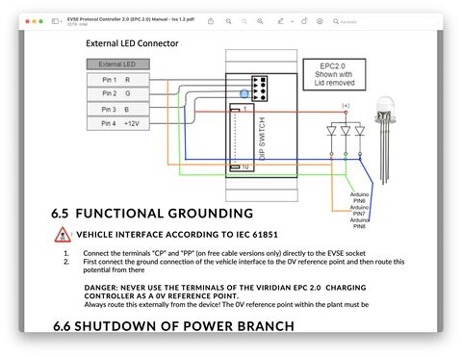Toggle the sidebar view button

[55, 21]
